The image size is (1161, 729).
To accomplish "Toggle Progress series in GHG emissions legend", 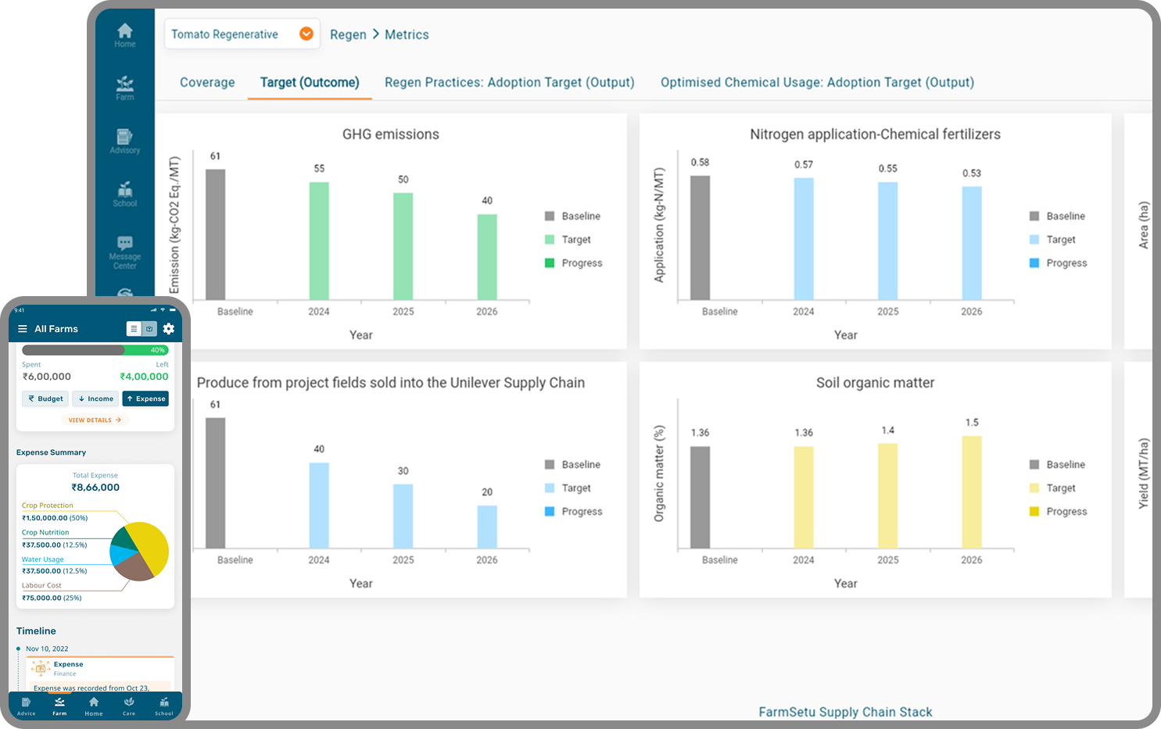I will pos(573,263).
